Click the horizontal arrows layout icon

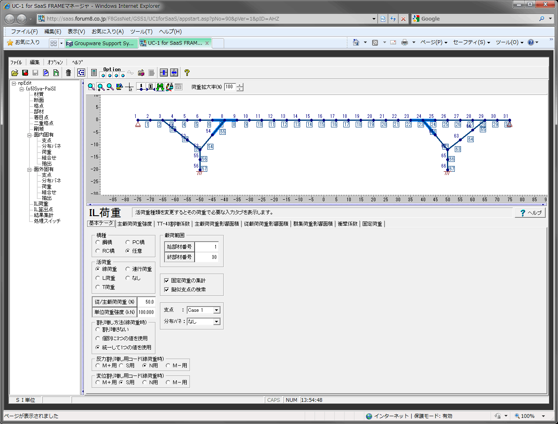click(x=174, y=73)
